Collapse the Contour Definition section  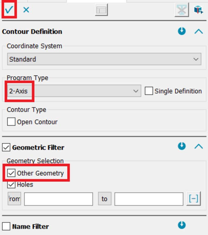(x=199, y=31)
